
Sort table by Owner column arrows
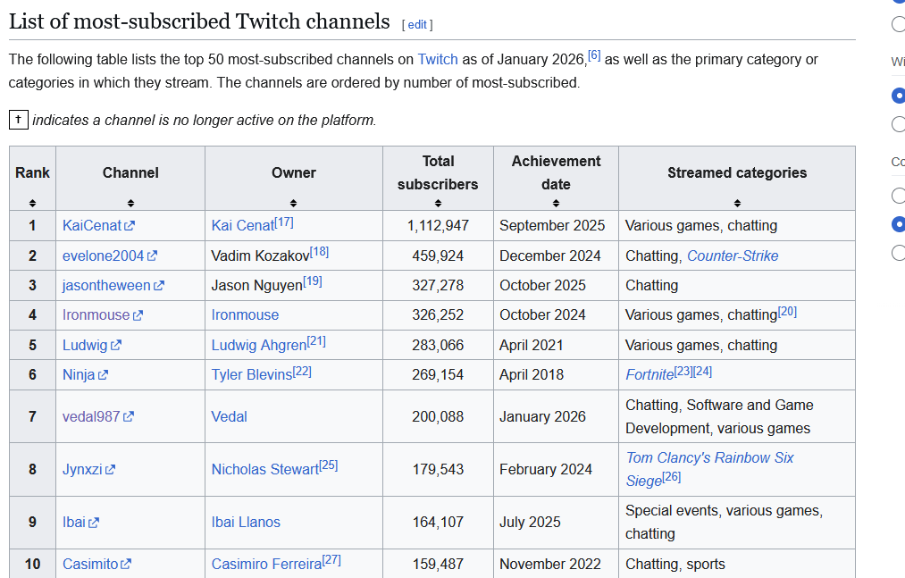[293, 204]
